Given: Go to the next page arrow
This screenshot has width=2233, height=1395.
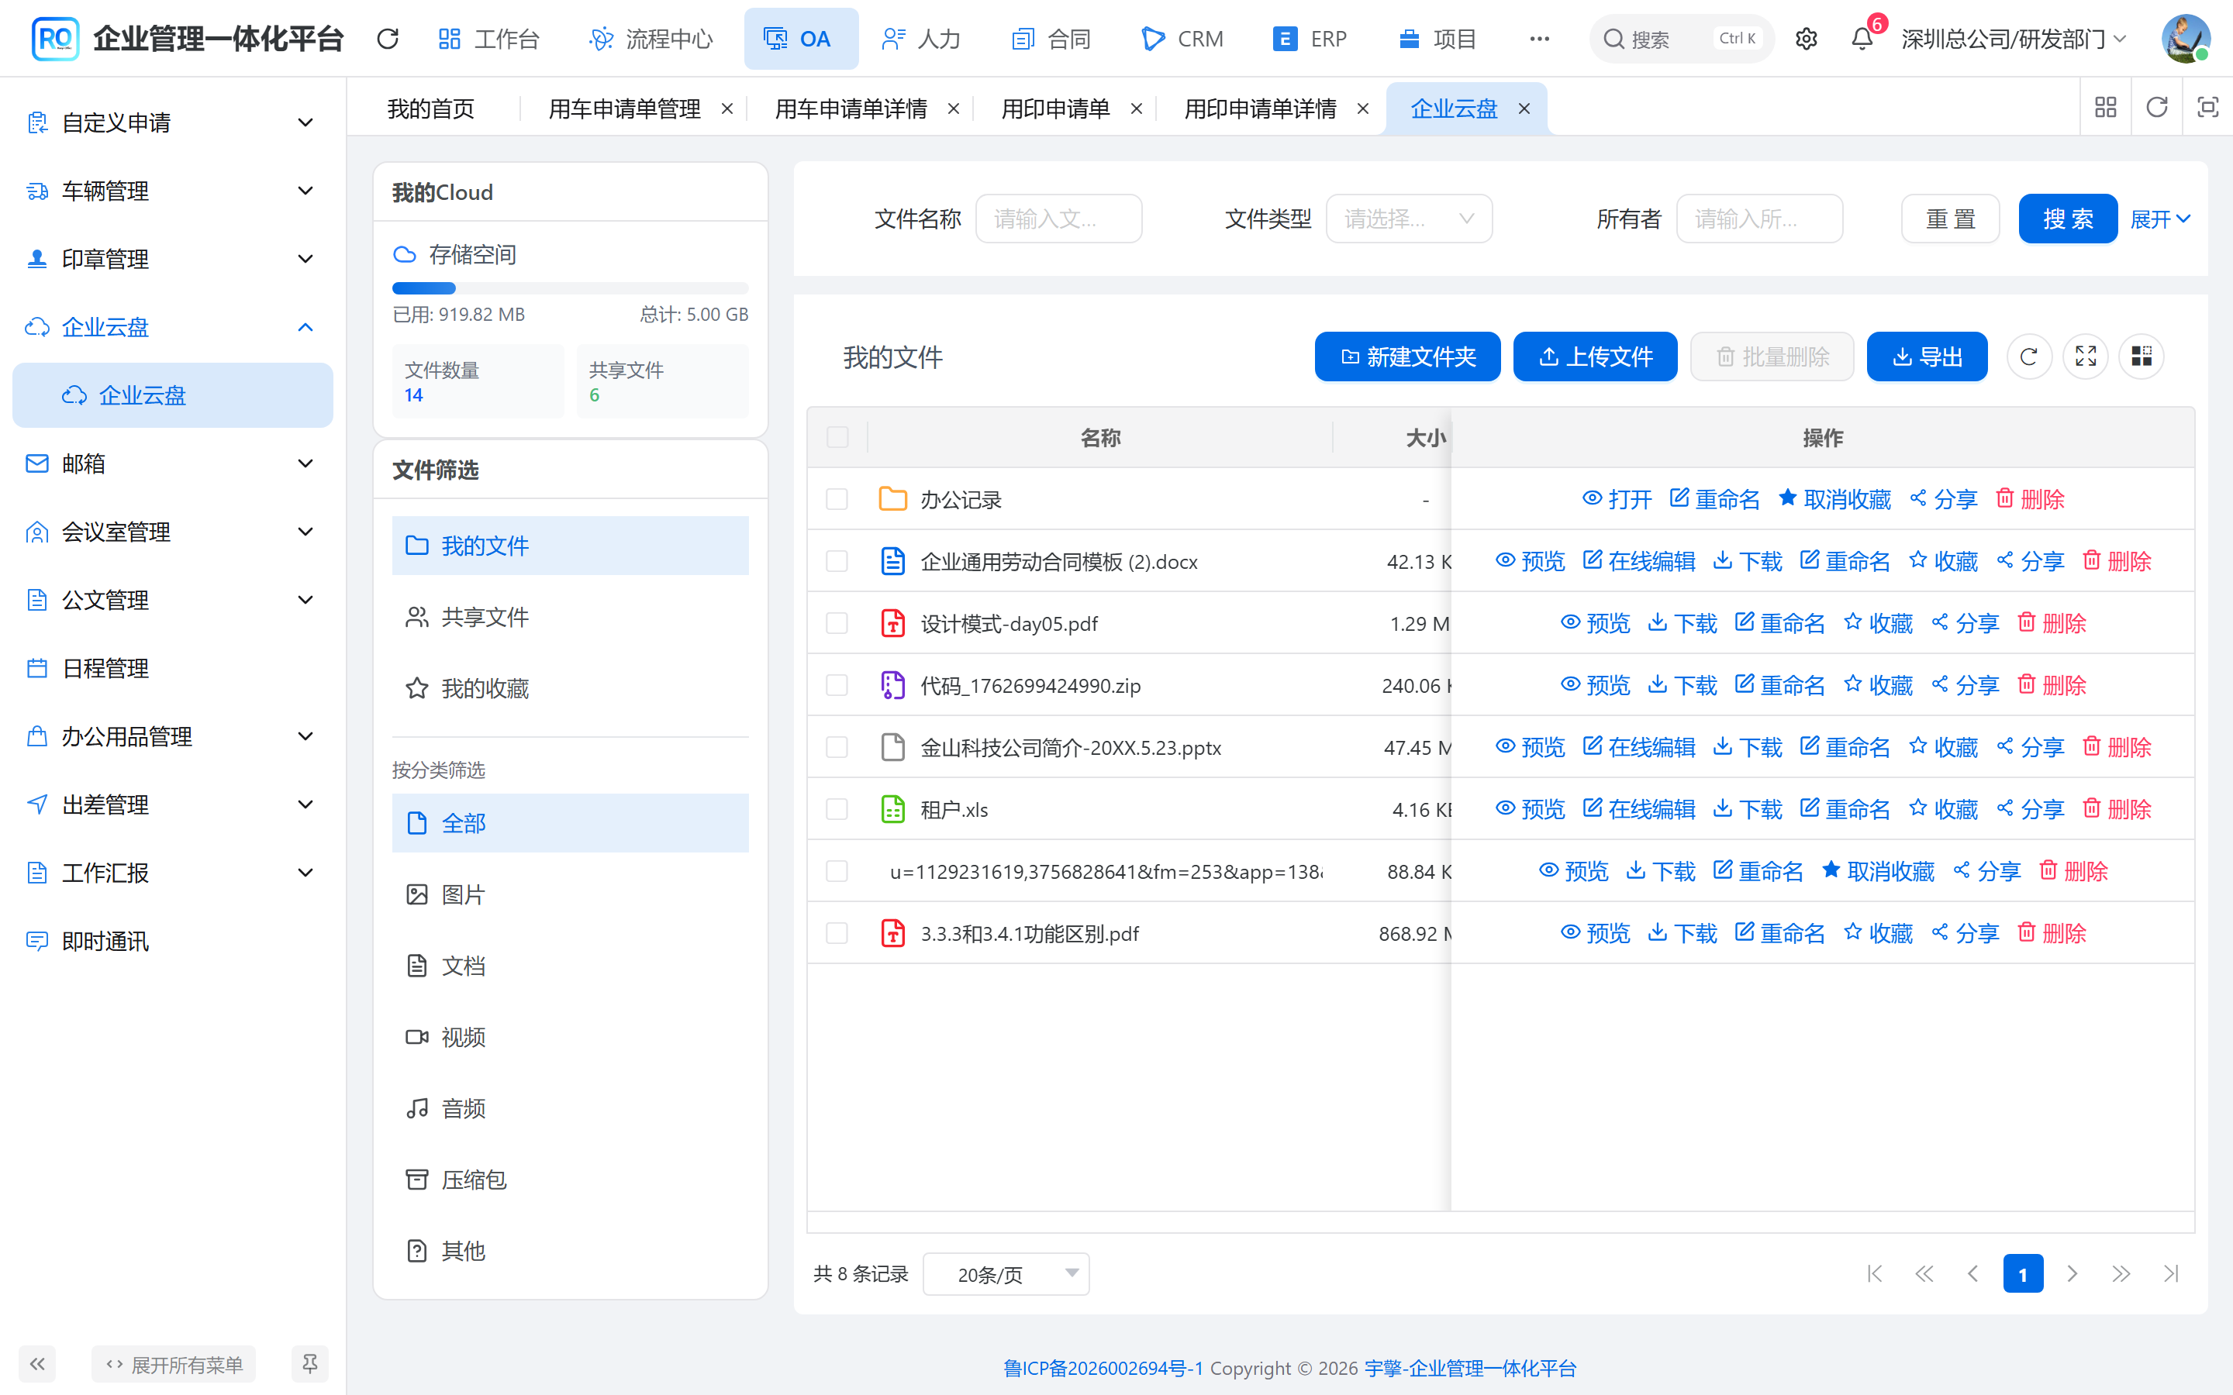Looking at the screenshot, I should (2072, 1274).
